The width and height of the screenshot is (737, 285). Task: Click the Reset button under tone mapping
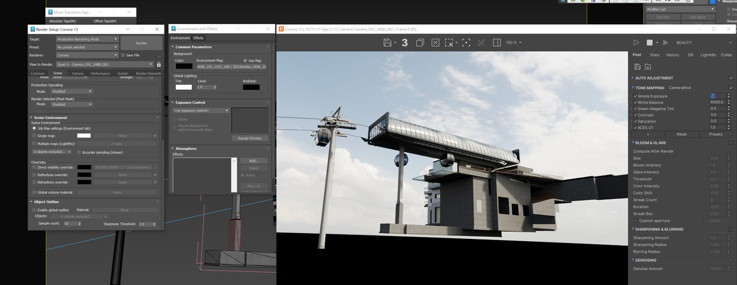click(x=682, y=134)
